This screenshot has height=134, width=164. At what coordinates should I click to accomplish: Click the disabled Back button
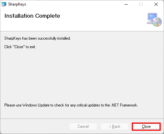pos(115,126)
